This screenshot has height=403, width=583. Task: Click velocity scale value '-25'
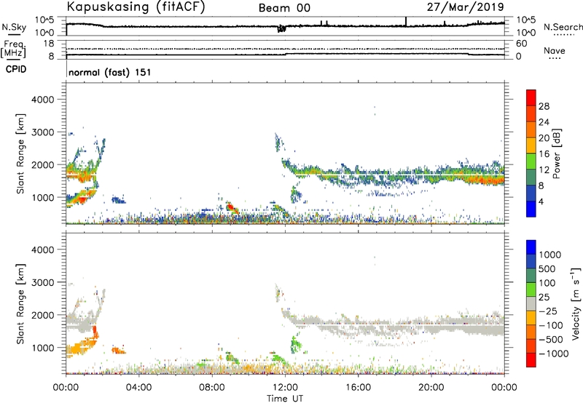point(548,311)
